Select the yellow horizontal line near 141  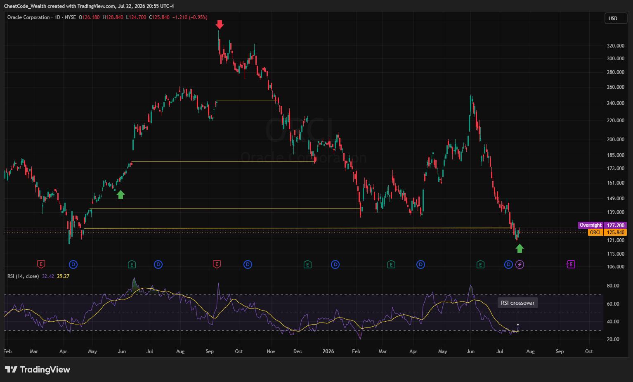click(x=225, y=209)
